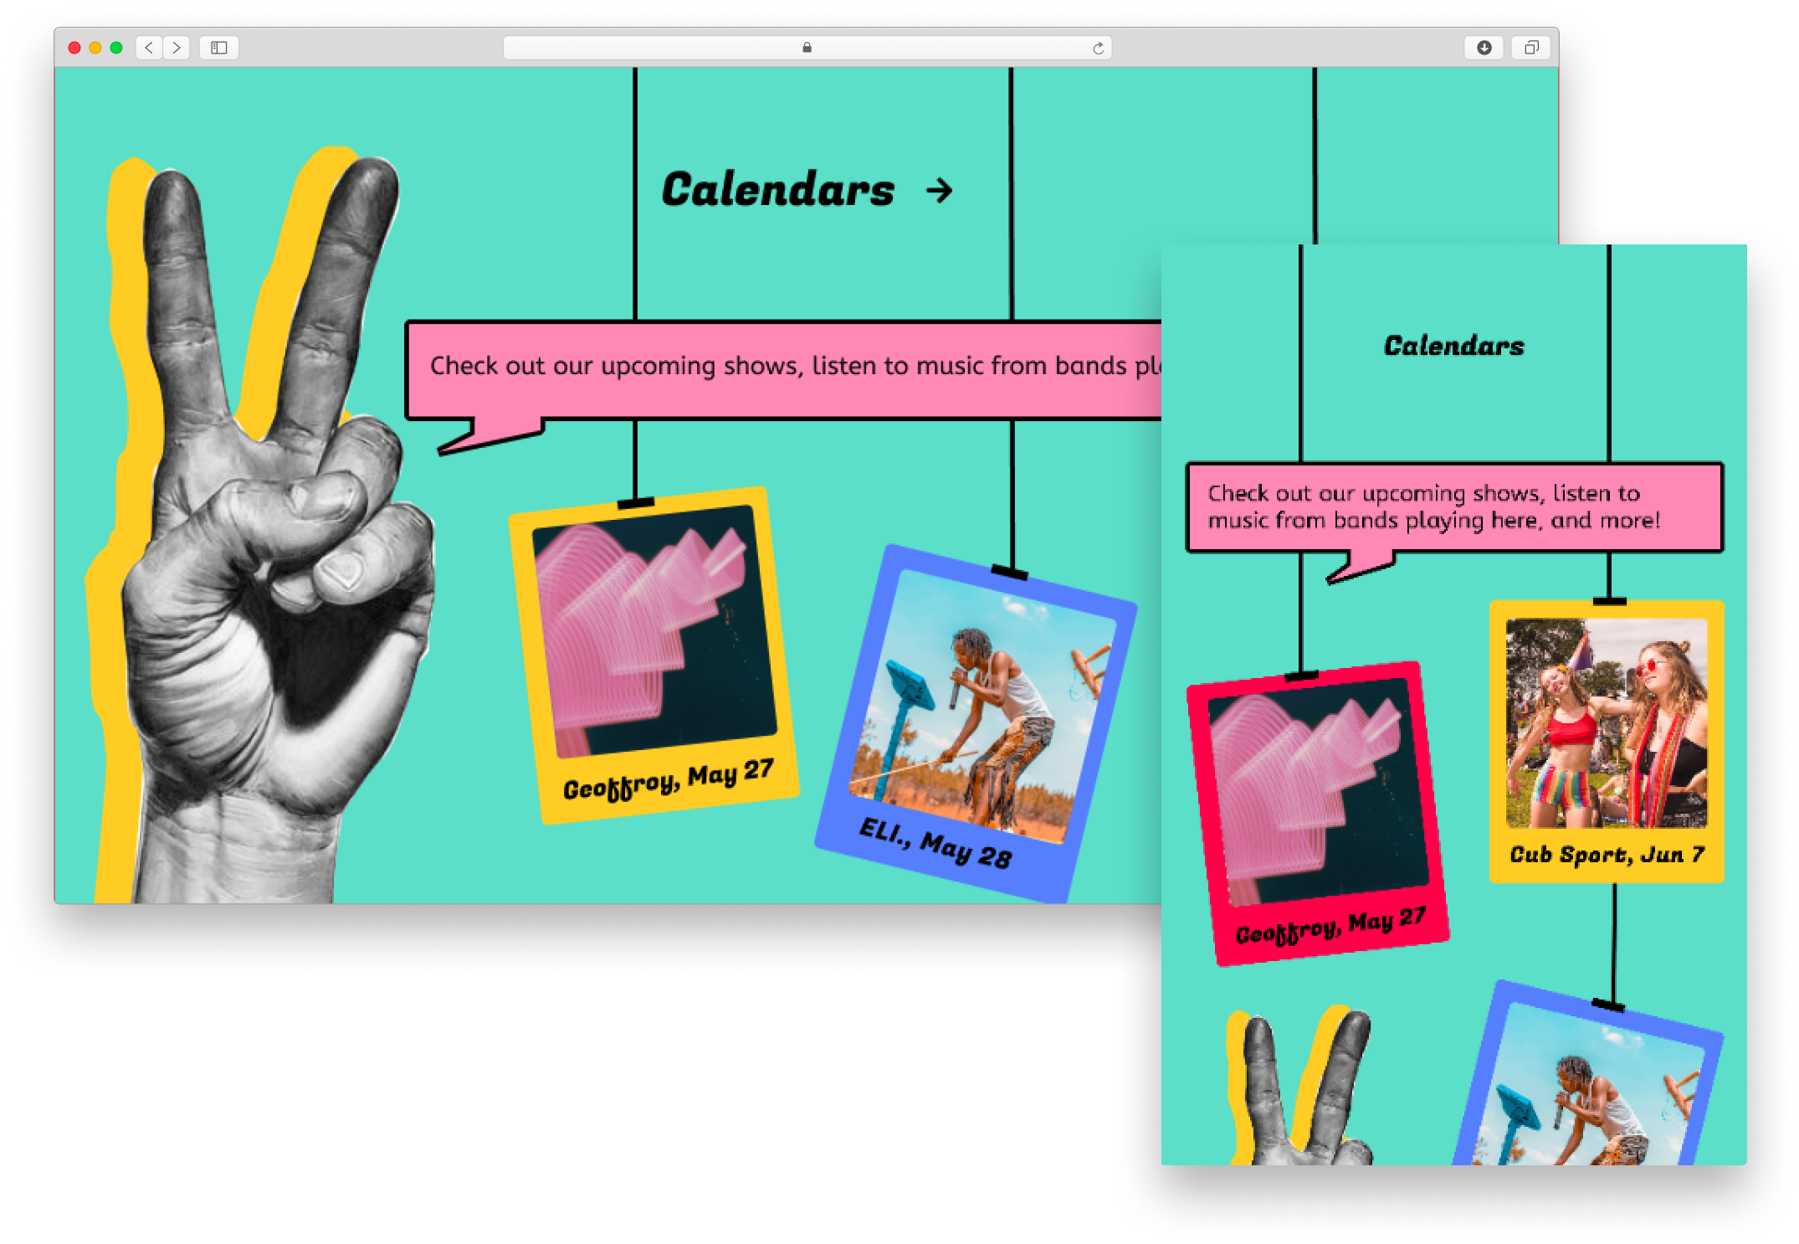Click the Safari address bar field
Image resolution: width=1799 pixels, height=1244 pixels.
coord(807,48)
